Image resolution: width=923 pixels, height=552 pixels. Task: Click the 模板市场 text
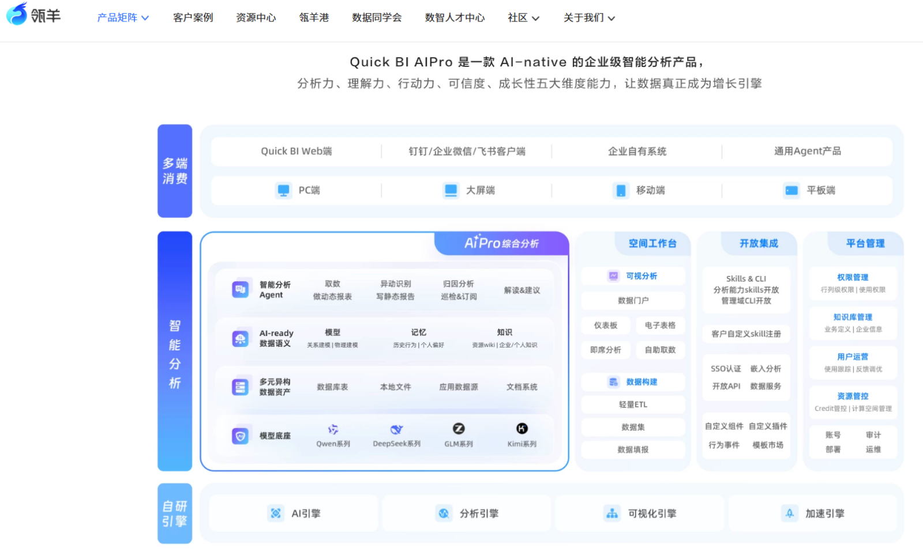[x=768, y=445]
